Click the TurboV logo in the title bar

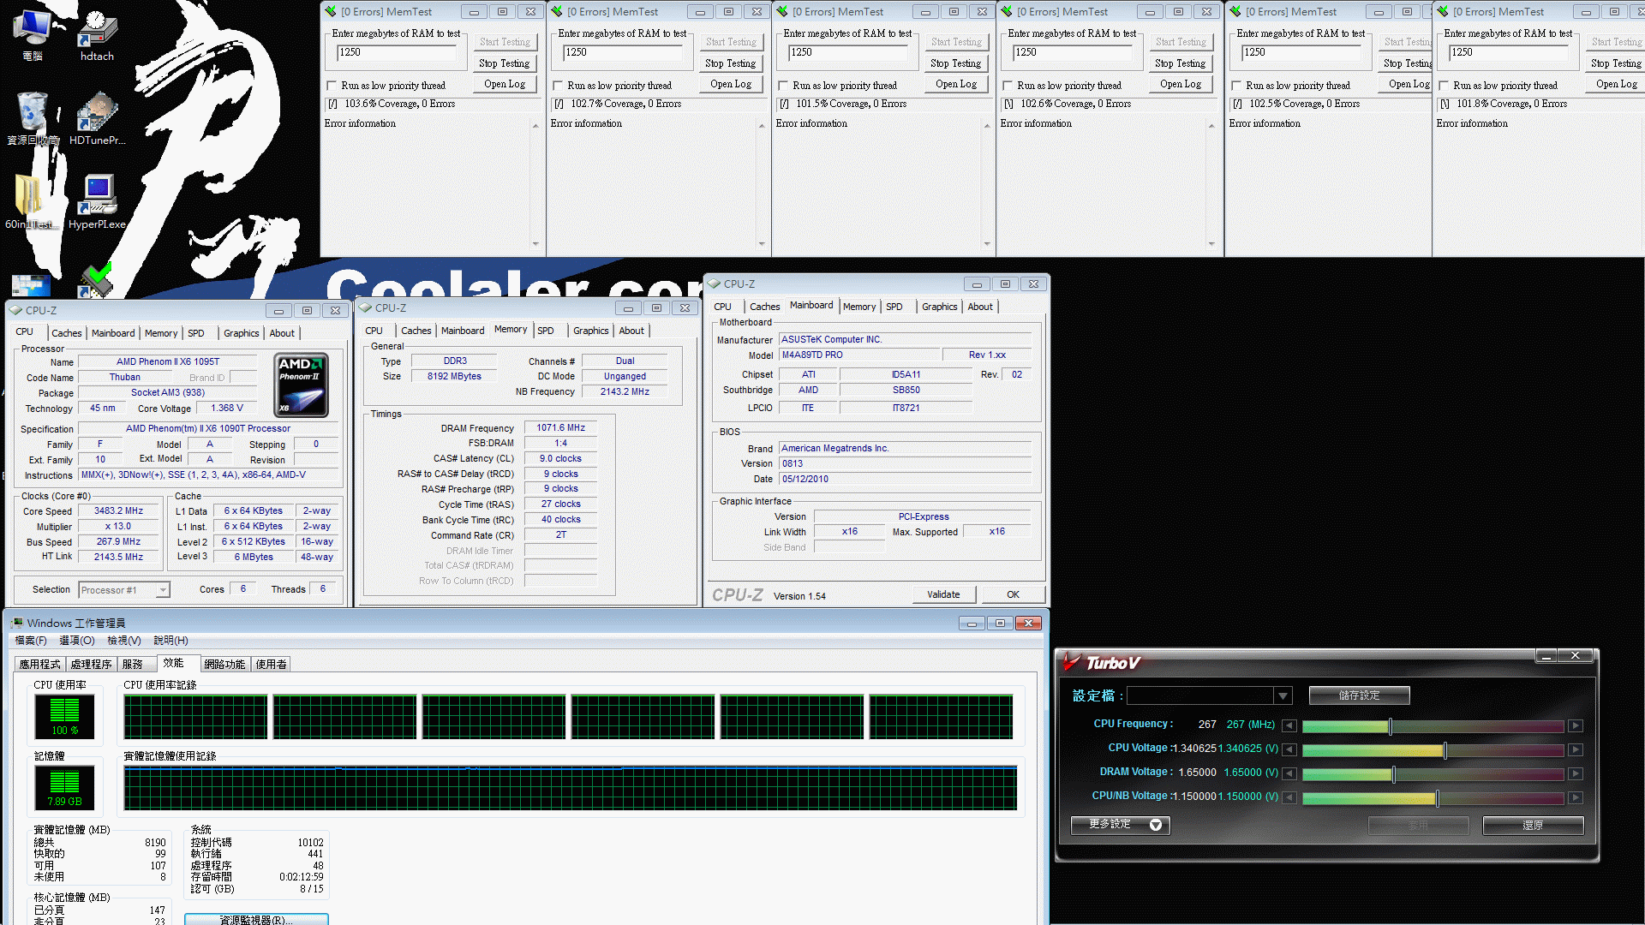1103,662
